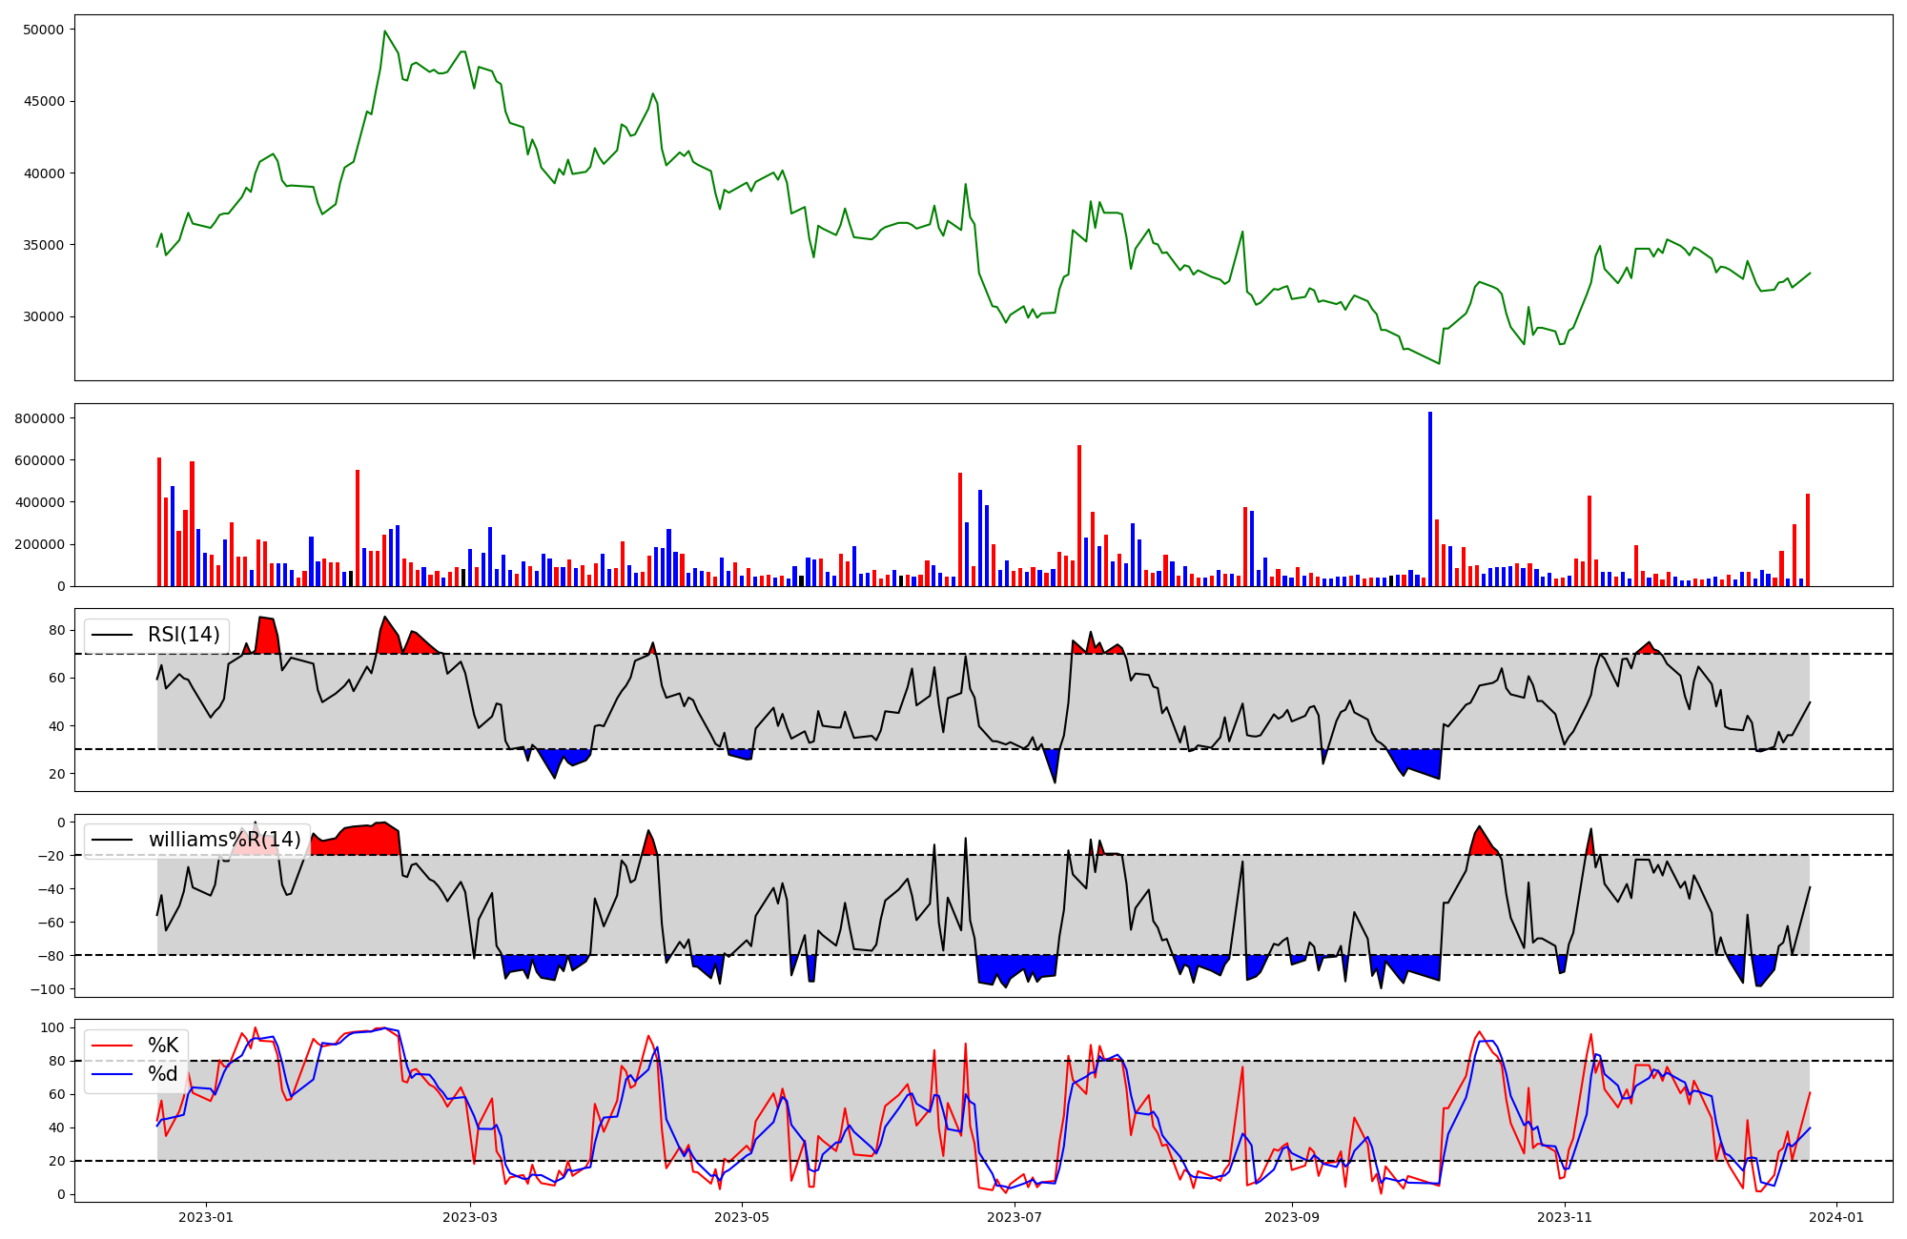
Task: Click the highest peak of green price line
Action: tap(385, 31)
